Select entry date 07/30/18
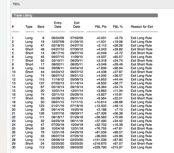The image size is (174, 153). click(x=58, y=125)
